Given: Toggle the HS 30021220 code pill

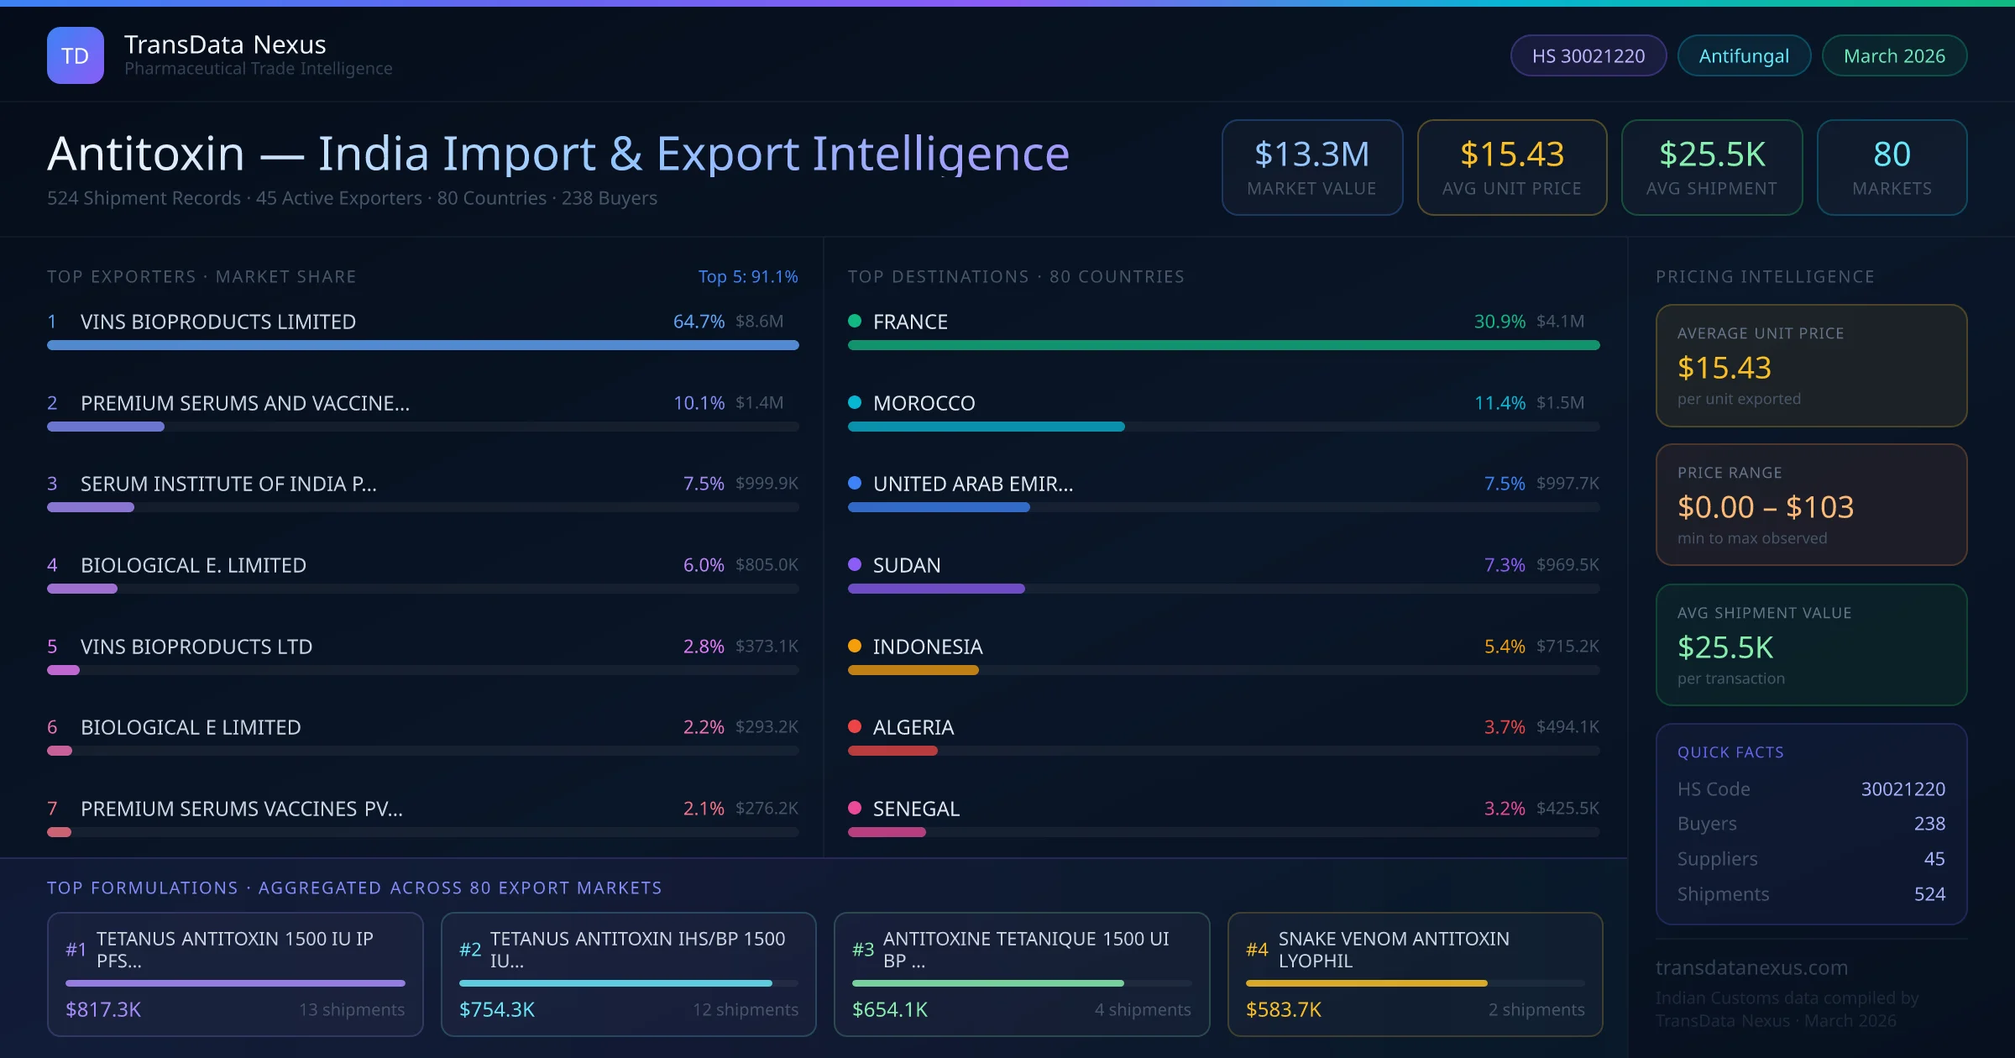Looking at the screenshot, I should (x=1588, y=55).
